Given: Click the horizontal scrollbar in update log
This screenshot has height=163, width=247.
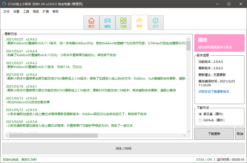Looking at the screenshot, I should tap(53, 135).
